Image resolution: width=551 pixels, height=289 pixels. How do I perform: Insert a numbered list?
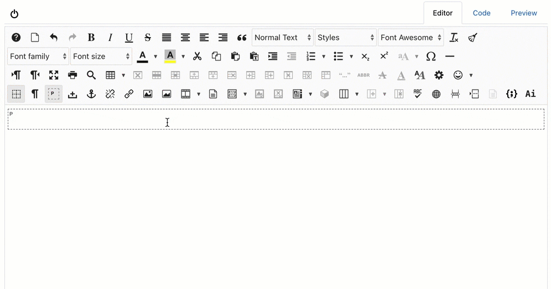[311, 56]
